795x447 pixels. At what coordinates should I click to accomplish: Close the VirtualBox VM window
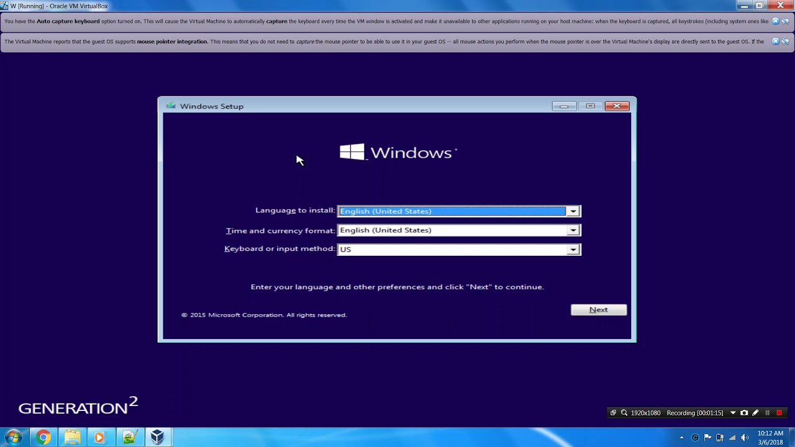click(x=780, y=6)
